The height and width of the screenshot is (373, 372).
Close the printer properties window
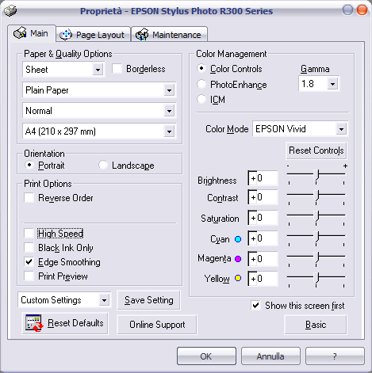coord(362,10)
